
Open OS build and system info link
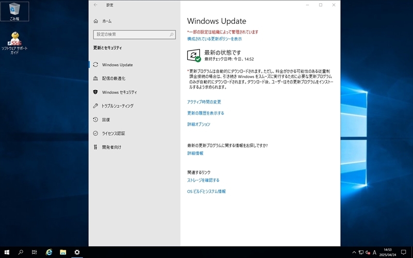click(206, 191)
